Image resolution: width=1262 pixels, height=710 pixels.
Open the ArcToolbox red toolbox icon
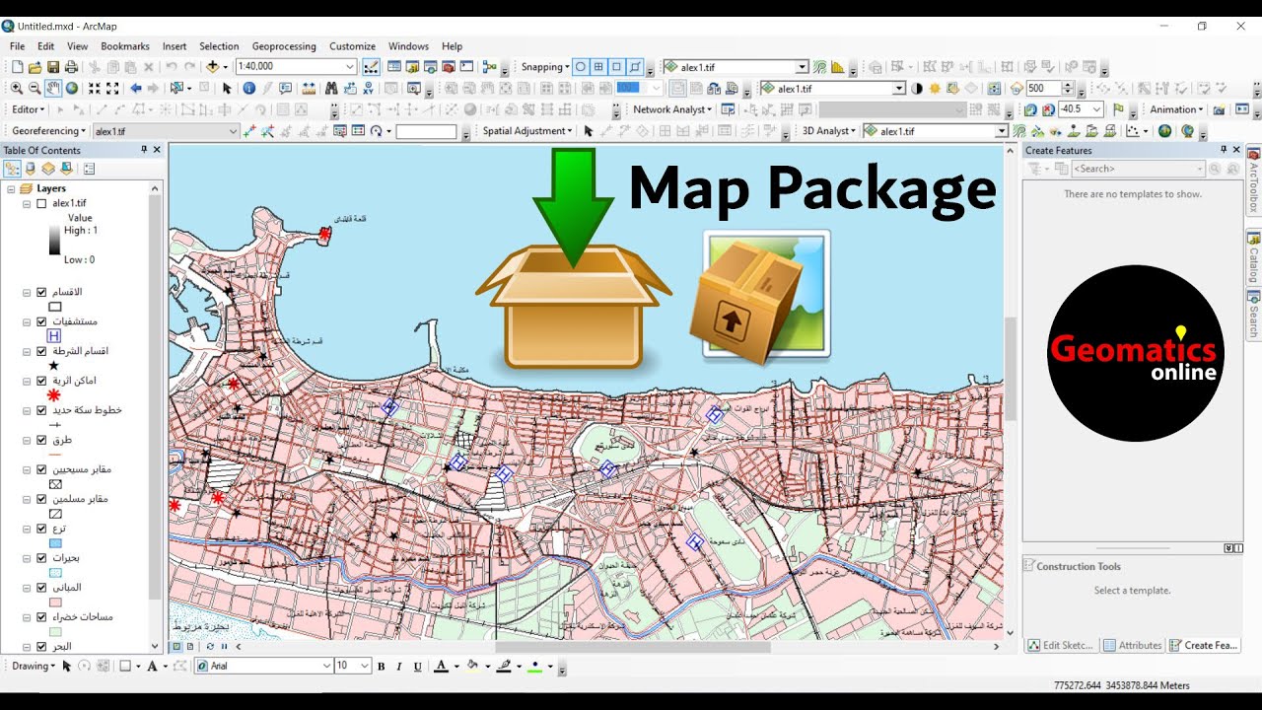pyautogui.click(x=449, y=67)
